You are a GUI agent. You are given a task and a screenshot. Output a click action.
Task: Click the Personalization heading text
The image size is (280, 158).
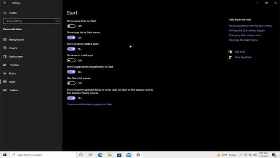[x=13, y=29]
